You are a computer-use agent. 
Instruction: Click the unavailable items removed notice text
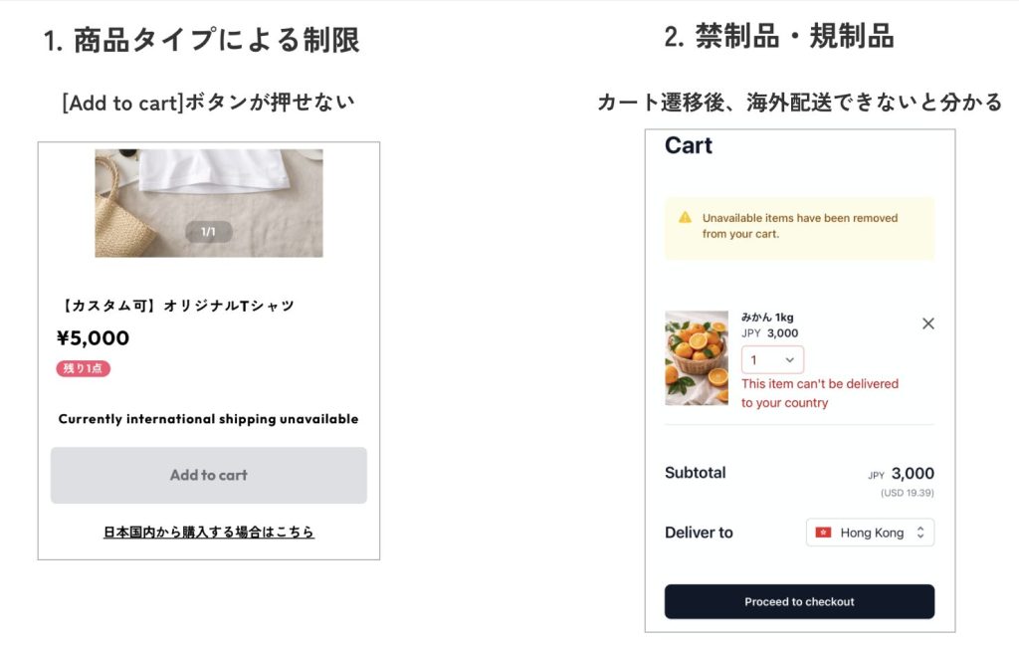coord(799,226)
